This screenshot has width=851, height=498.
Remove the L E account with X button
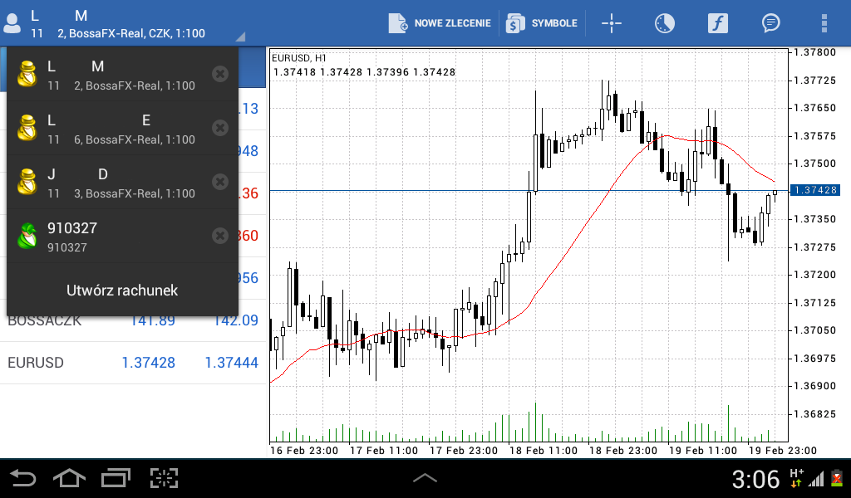(219, 128)
